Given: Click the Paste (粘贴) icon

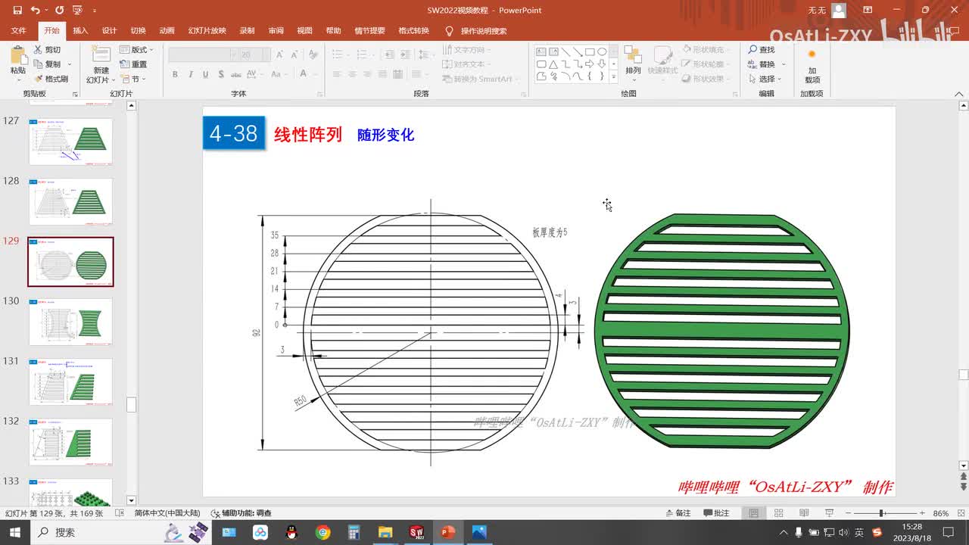Looking at the screenshot, I should [x=17, y=54].
